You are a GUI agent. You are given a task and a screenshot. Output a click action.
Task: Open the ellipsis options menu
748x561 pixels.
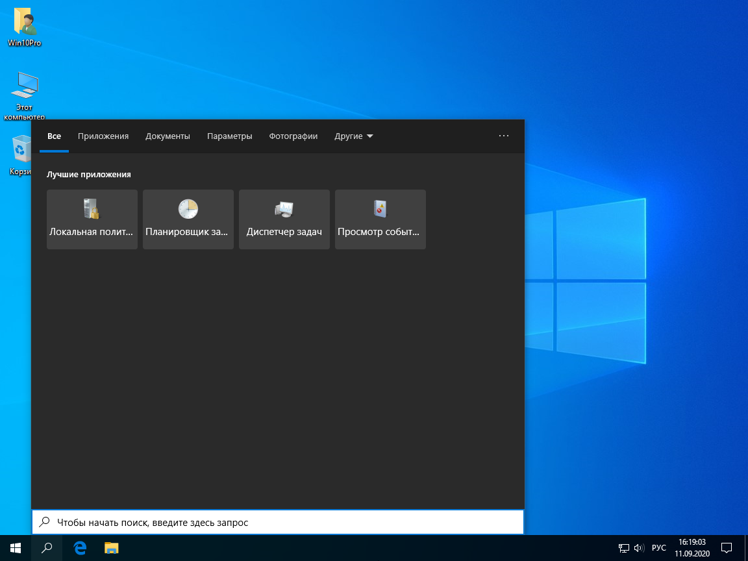click(x=504, y=136)
